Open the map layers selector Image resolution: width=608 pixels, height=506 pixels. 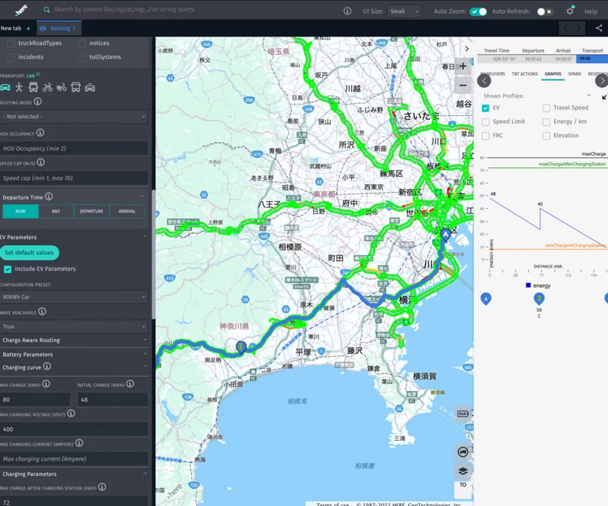(x=462, y=471)
